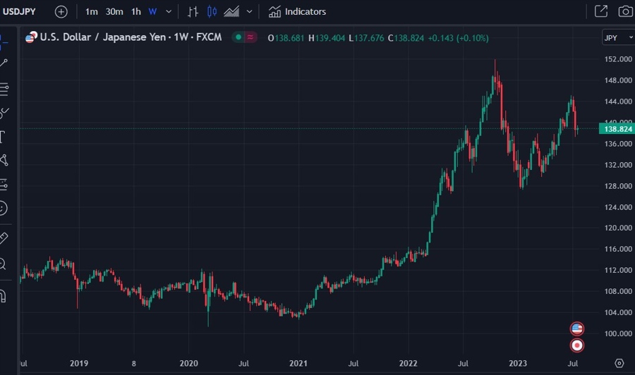Viewport: 635px width, 375px height.
Task: Select the Area chart style icon
Action: click(x=231, y=12)
